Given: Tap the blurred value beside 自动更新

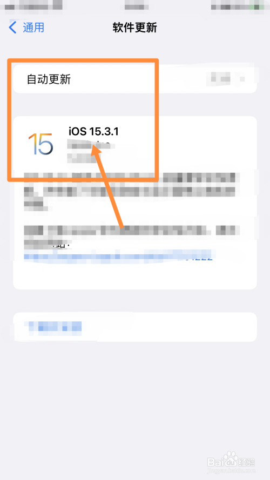Looking at the screenshot, I should coord(226,77).
